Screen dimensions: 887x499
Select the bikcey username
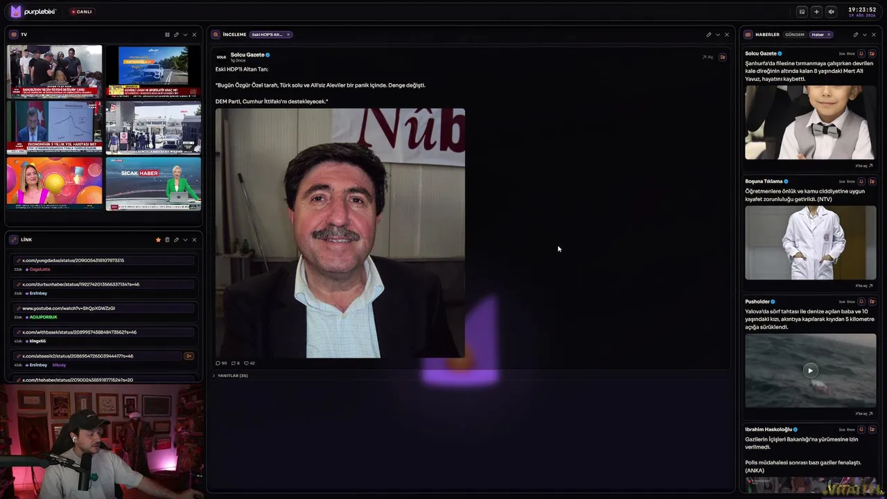click(x=59, y=365)
